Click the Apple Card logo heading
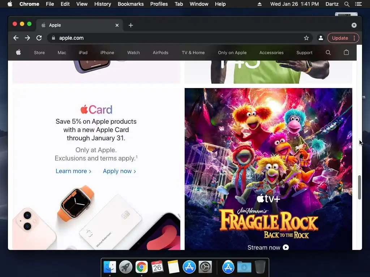370x277 pixels. 96,110
